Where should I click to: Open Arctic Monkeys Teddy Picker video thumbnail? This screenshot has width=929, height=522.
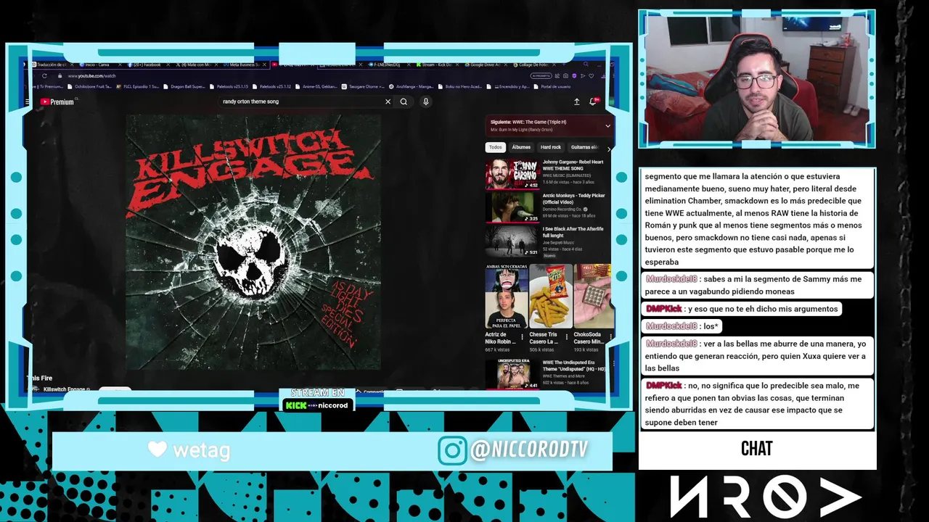(x=512, y=207)
